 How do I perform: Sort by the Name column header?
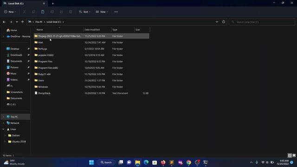(x=59, y=30)
